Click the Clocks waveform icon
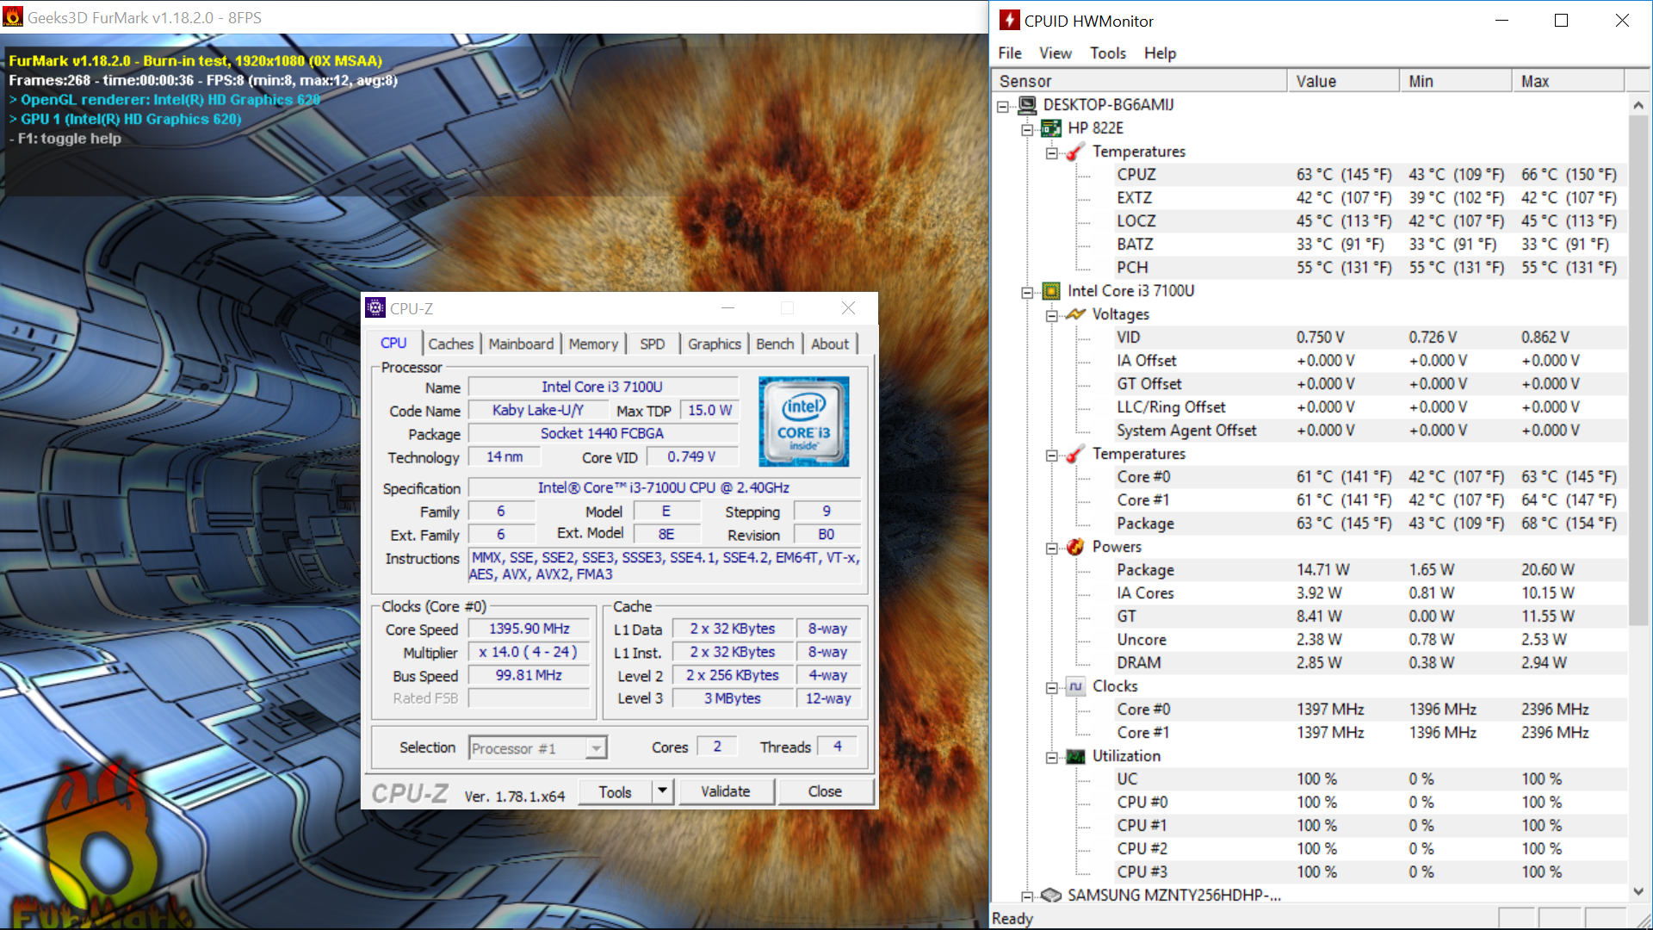Screen dimensions: 1653x930 [x=1075, y=686]
